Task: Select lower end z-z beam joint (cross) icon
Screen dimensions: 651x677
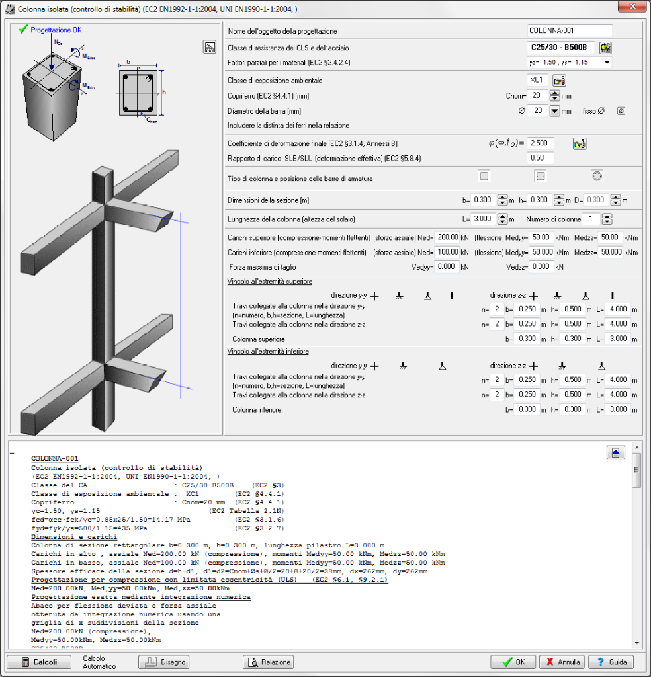Action: pyautogui.click(x=533, y=366)
